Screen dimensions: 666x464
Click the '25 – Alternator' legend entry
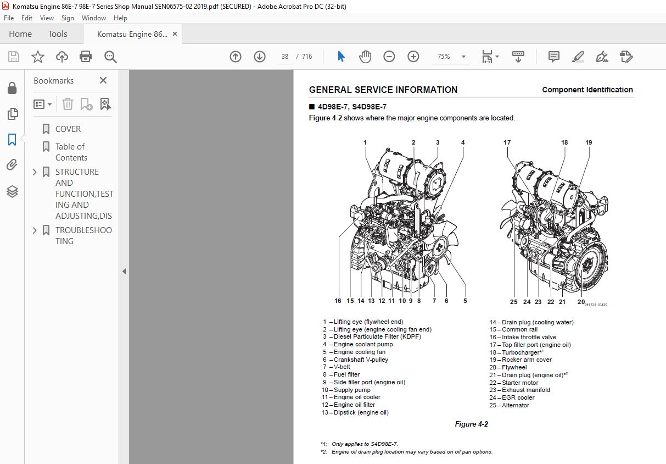coord(510,405)
